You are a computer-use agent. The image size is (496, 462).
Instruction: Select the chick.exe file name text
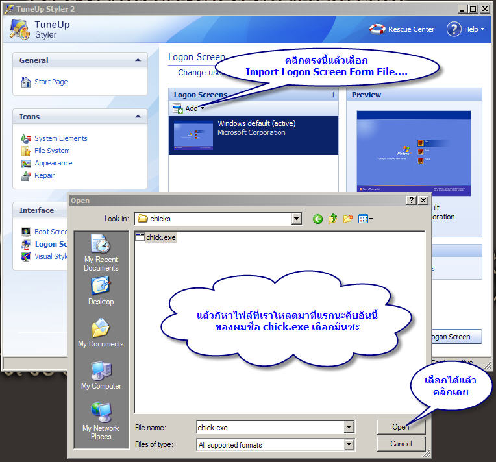[161, 237]
